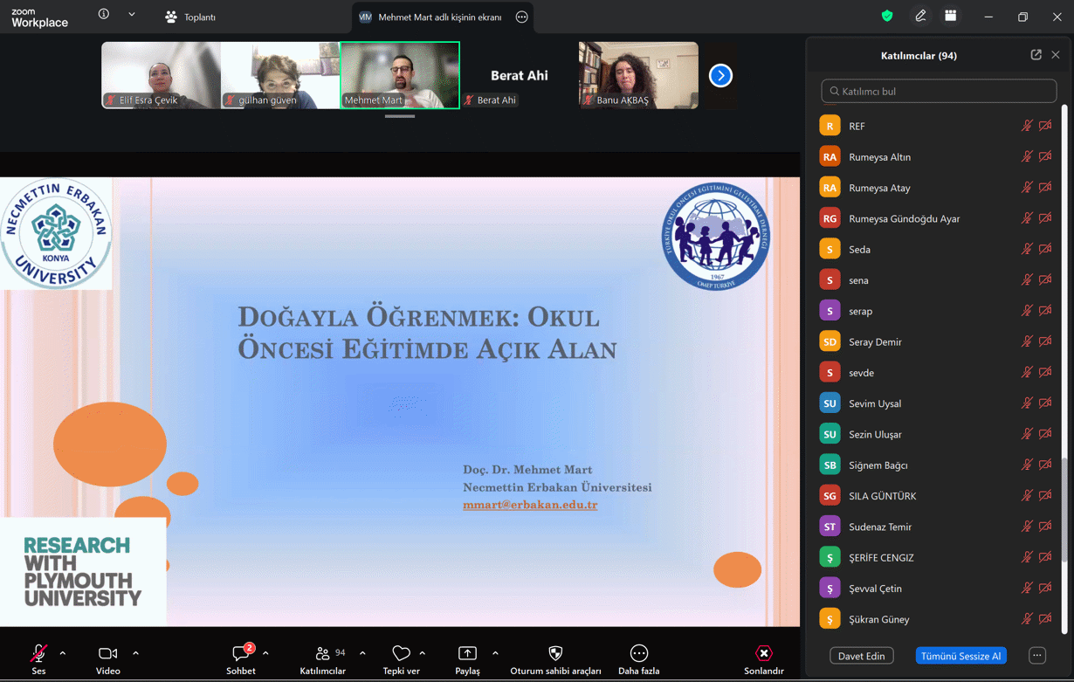Open the Sohbet chat panel
Viewport: 1074px width, 682px height.
(x=241, y=654)
